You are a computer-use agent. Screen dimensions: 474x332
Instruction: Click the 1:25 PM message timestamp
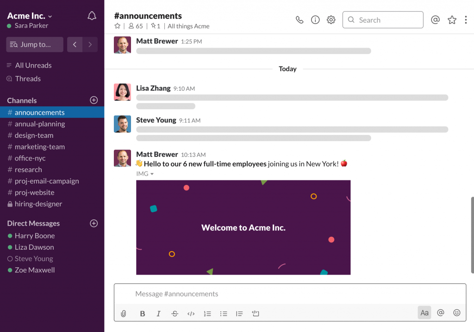coord(191,42)
